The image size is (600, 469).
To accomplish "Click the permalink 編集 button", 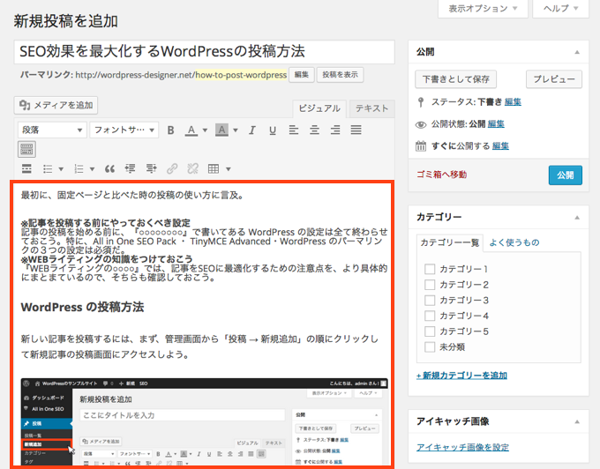I will click(302, 75).
